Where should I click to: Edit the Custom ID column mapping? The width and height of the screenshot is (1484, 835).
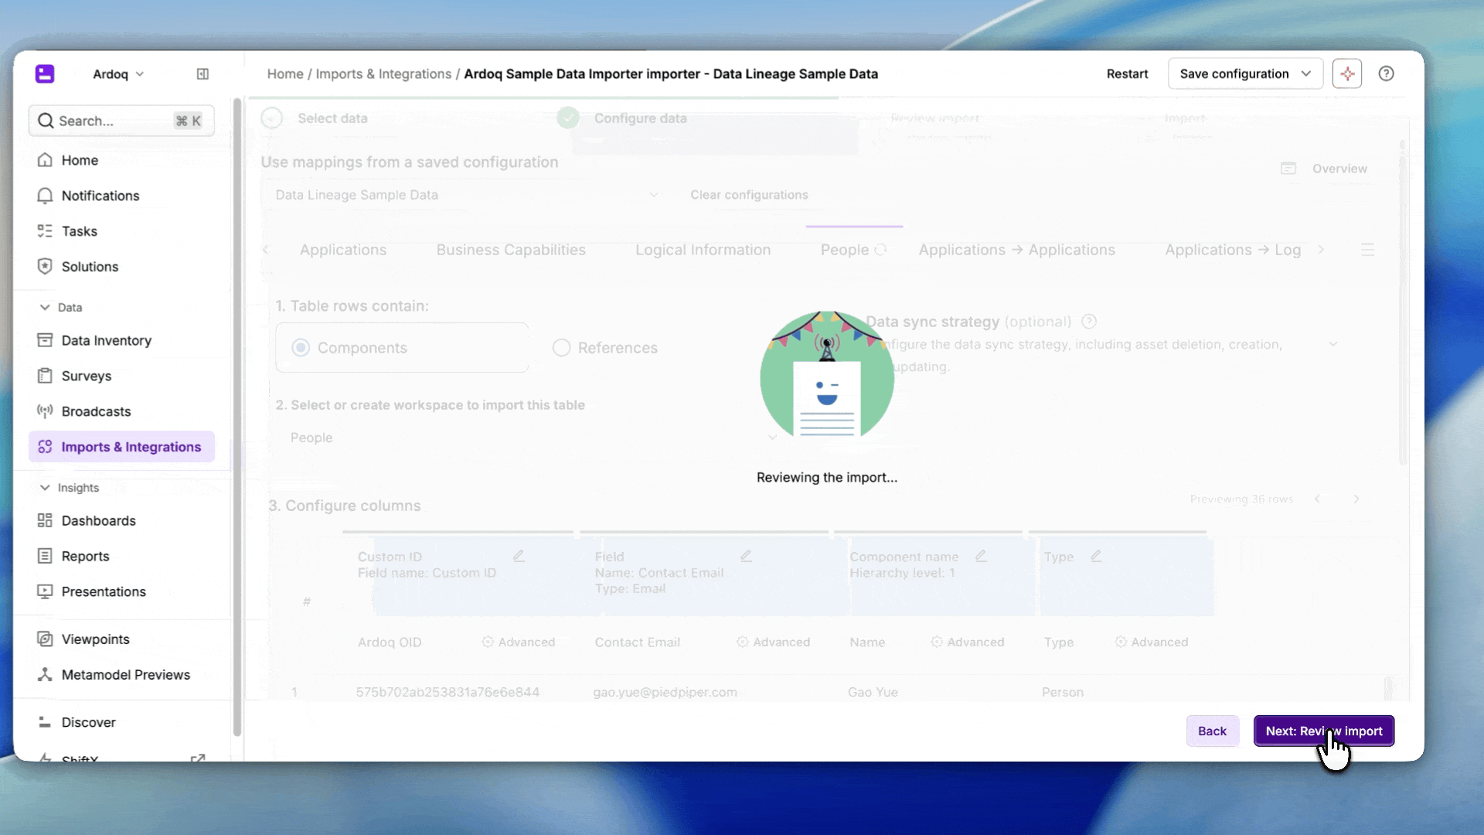[x=519, y=556]
